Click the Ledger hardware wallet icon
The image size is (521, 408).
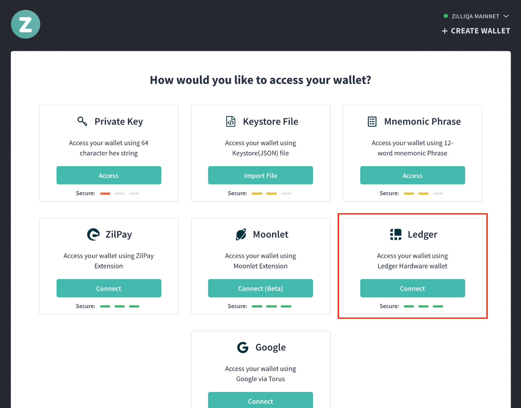coord(396,235)
